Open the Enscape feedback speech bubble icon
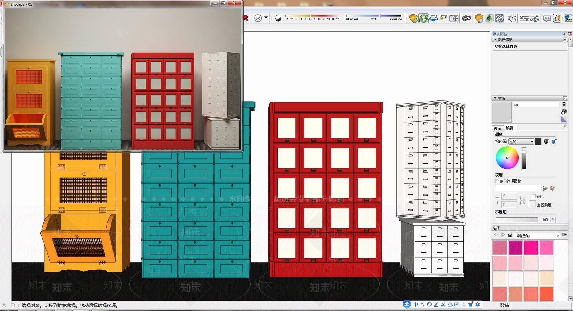573x311 pixels. (x=547, y=18)
